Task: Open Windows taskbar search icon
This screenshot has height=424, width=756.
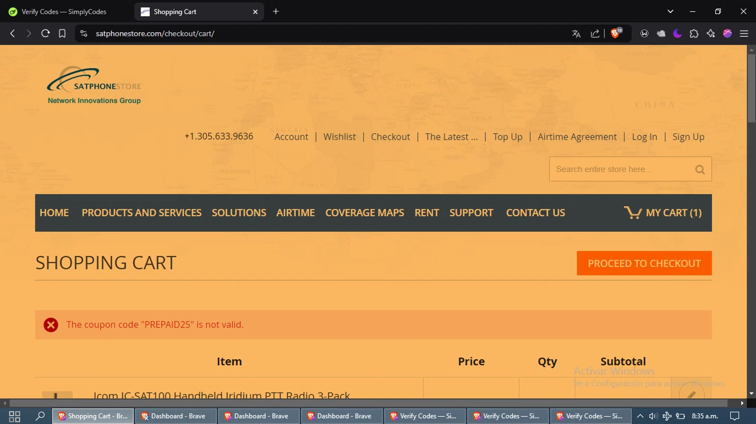Action: [40, 416]
